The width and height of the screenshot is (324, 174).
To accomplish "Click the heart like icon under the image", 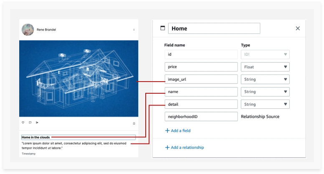I will tap(23, 123).
